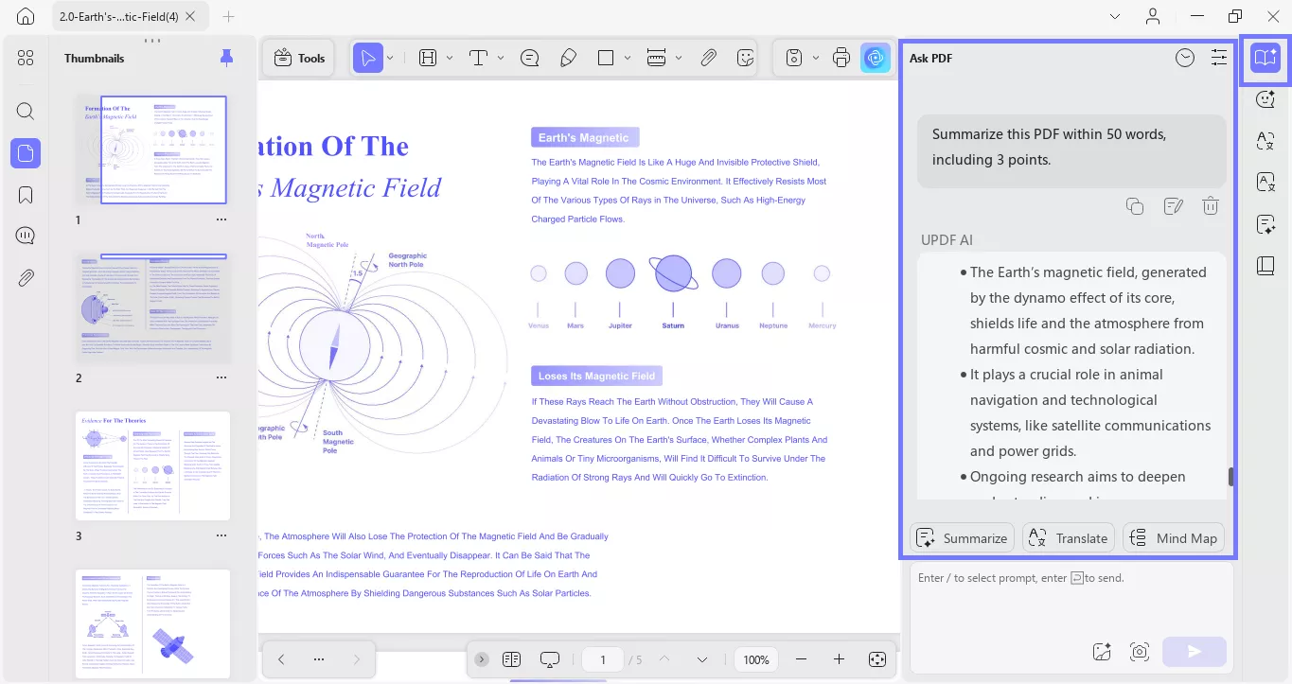The image size is (1292, 684).
Task: Open the measure tool dropdown arrow
Action: tap(678, 57)
